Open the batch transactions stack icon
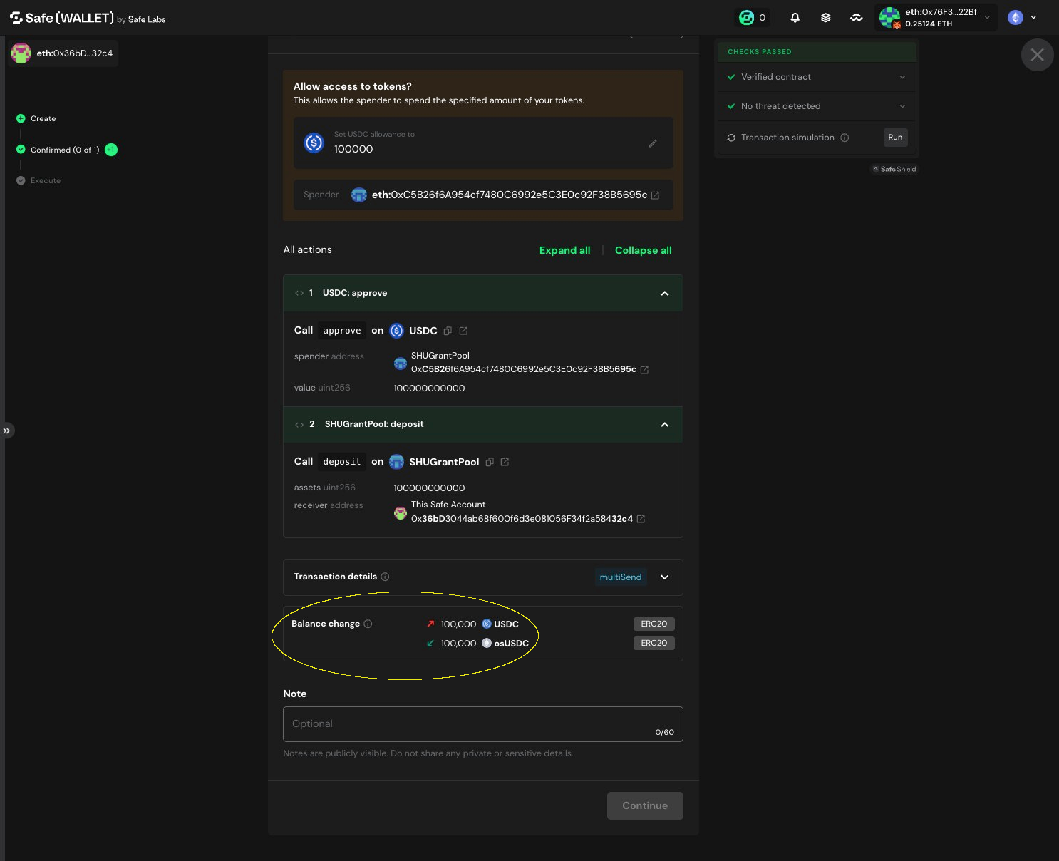This screenshot has width=1059, height=861. [x=825, y=18]
